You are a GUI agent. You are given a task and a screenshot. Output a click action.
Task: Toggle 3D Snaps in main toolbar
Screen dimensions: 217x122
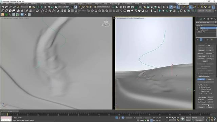pyautogui.click(x=80, y=7)
